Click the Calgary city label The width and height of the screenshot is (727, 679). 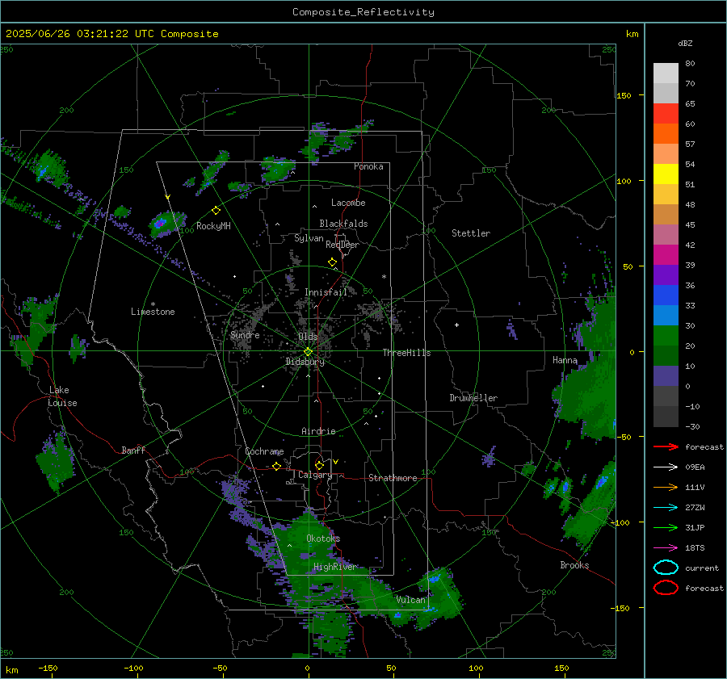tap(315, 475)
